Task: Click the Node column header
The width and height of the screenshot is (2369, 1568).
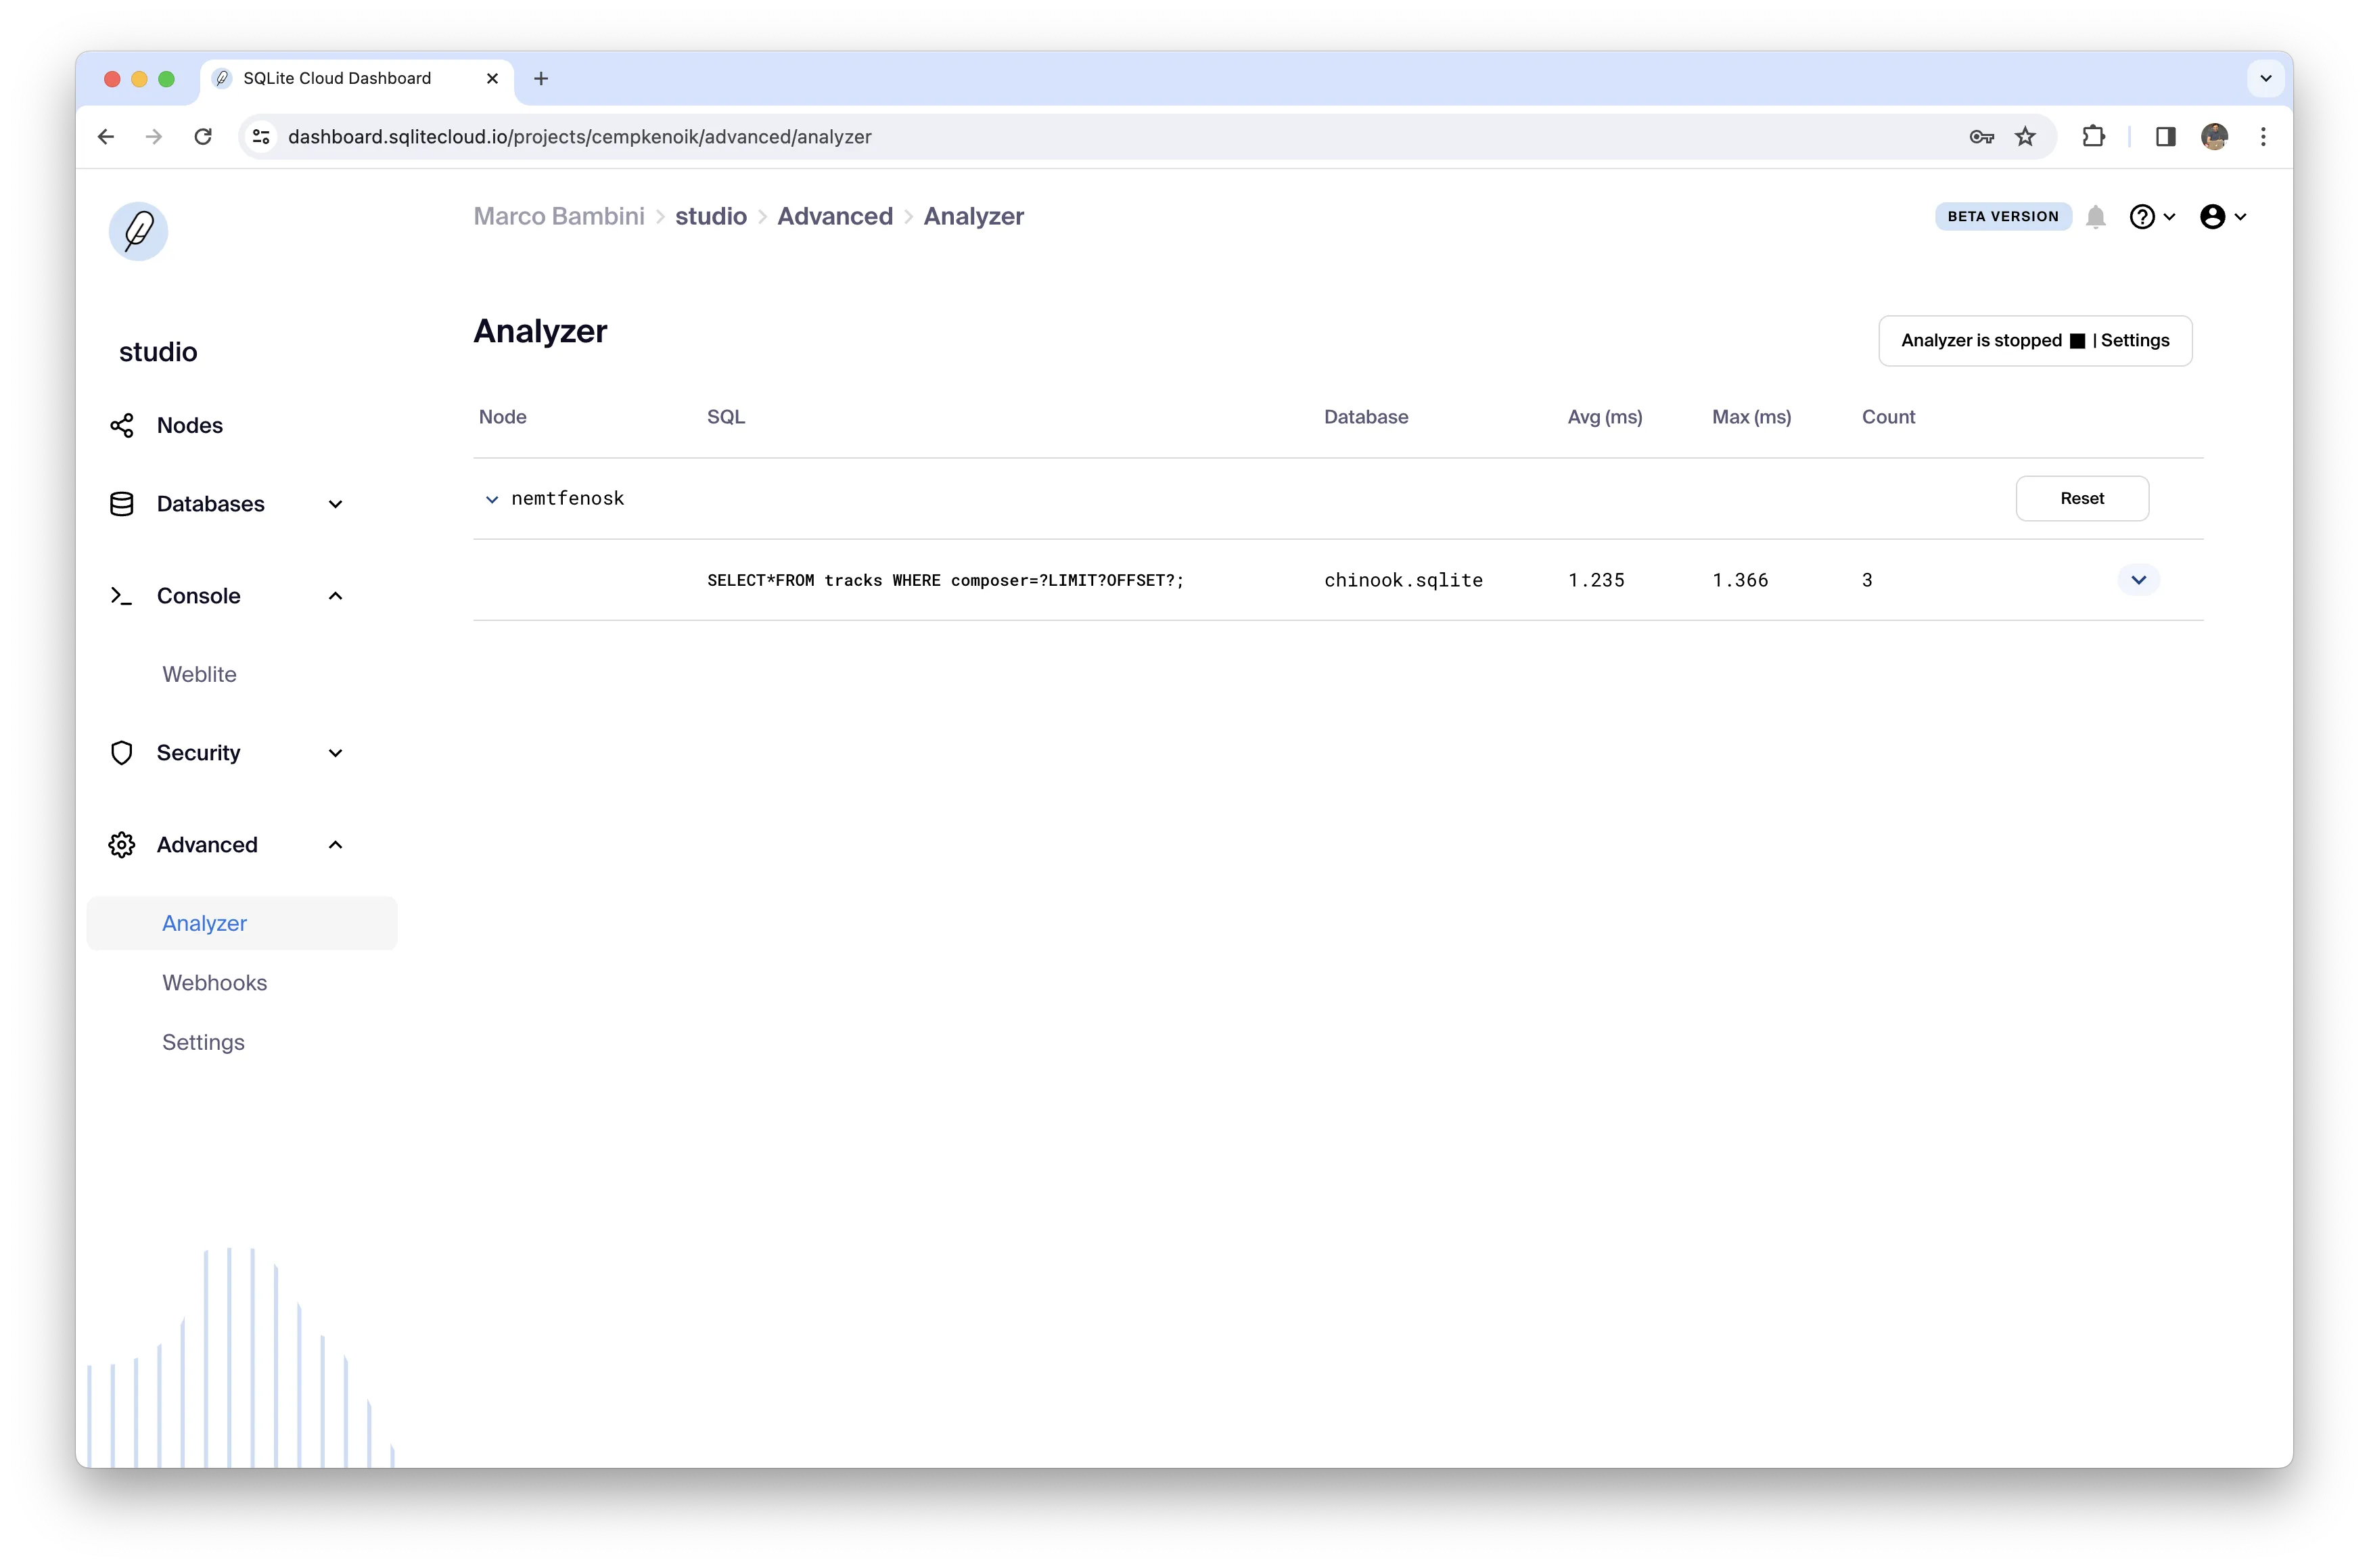Action: click(502, 417)
